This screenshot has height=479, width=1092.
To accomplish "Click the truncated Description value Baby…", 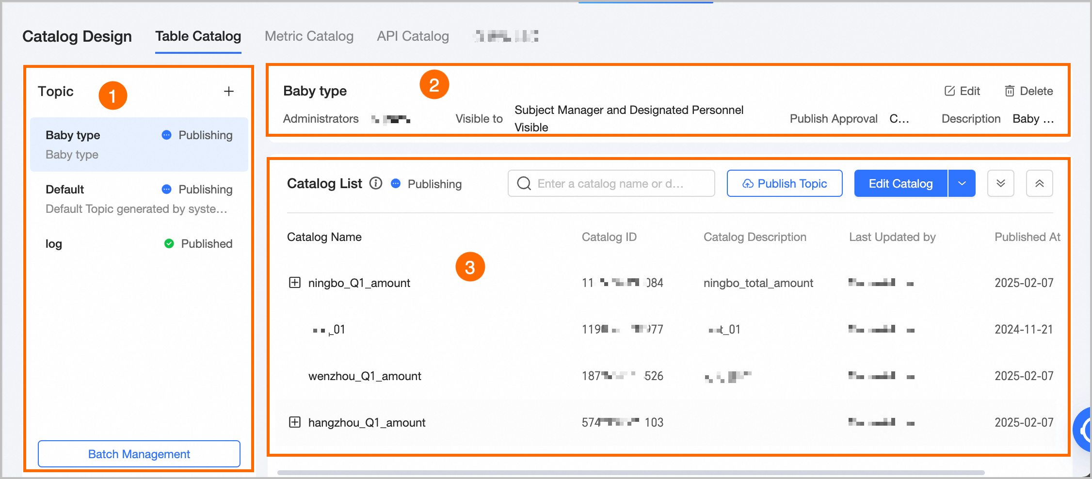I will 1033,119.
